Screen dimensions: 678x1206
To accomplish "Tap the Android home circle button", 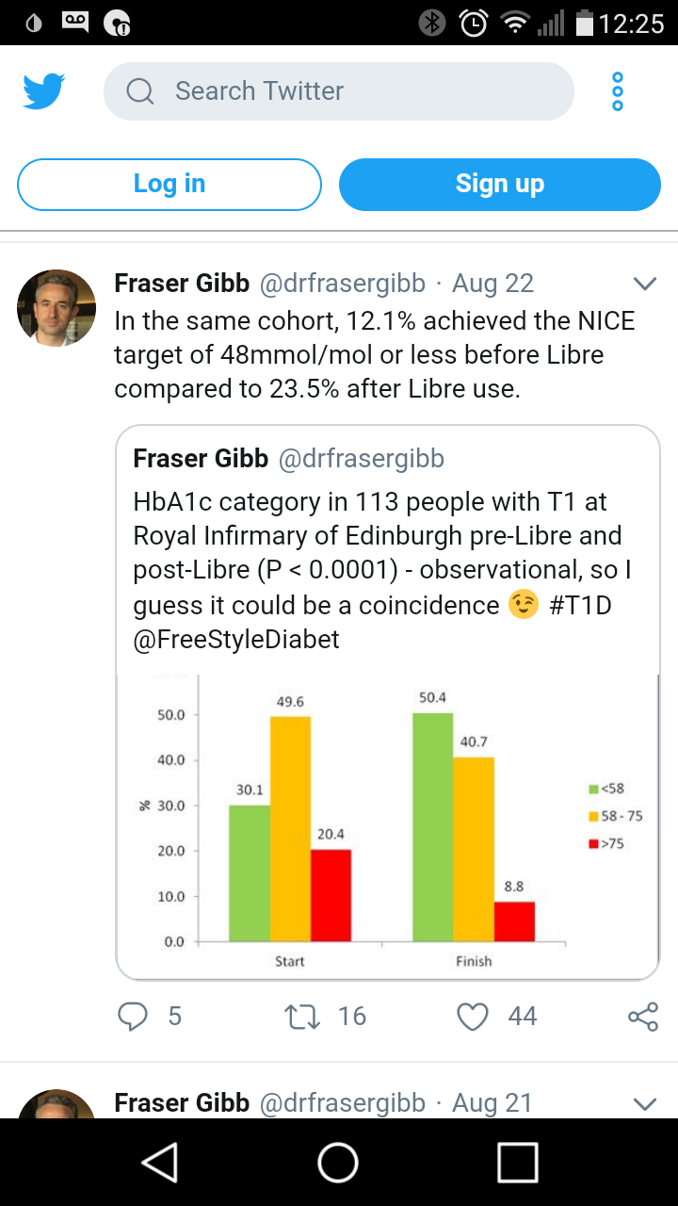I will click(338, 1163).
